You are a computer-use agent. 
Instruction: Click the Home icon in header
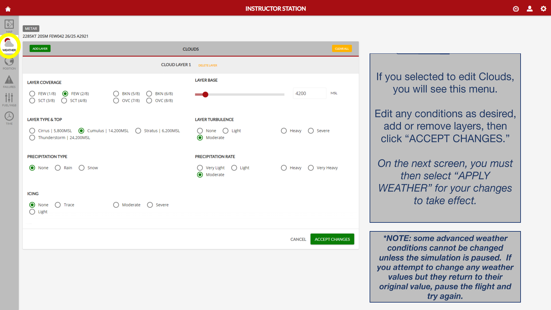(x=8, y=9)
